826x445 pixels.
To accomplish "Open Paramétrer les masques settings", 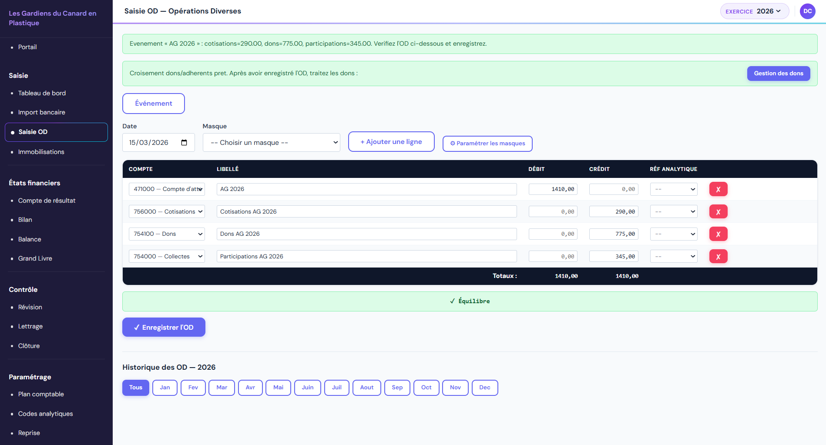I will point(487,144).
